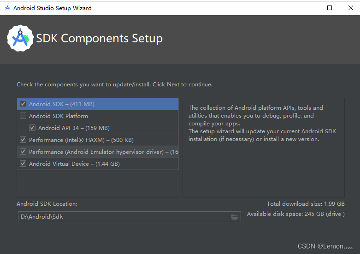Toggle the Android SDK (411 MB) checkbox
This screenshot has width=360, height=254.
tap(23, 104)
